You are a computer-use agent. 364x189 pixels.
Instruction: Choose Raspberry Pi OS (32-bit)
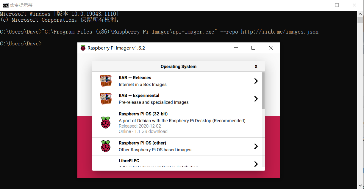click(x=177, y=123)
